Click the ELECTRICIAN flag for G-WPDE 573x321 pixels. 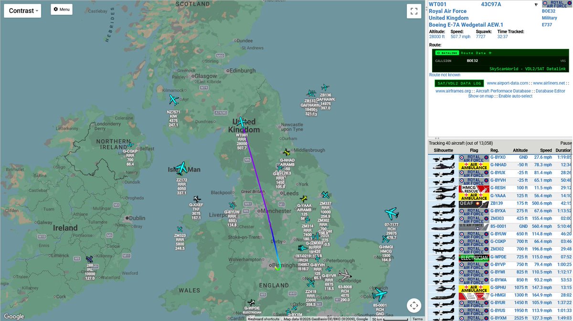coord(474,258)
